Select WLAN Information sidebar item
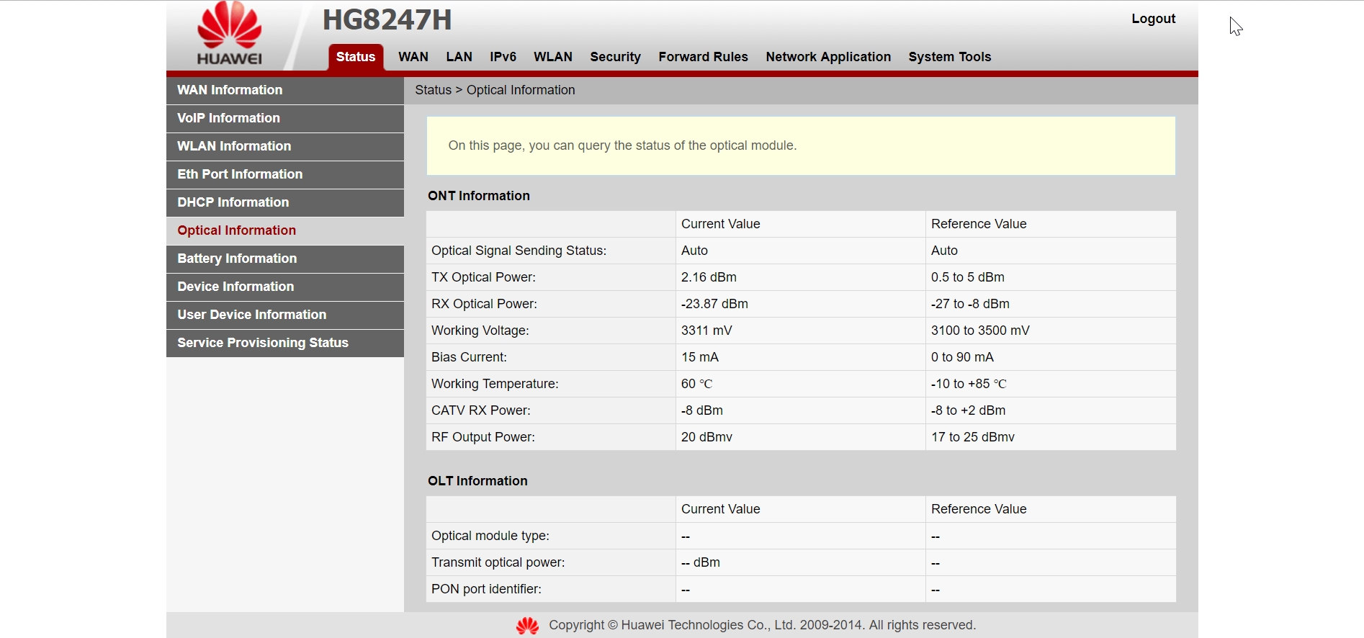Viewport: 1364px width, 638px height. pos(285,146)
